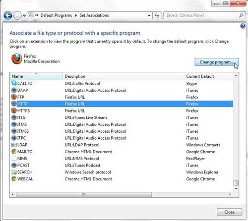Image resolution: width=248 pixels, height=221 pixels.
Task: Click the Firefox icon beside FTP
Action: (14, 97)
